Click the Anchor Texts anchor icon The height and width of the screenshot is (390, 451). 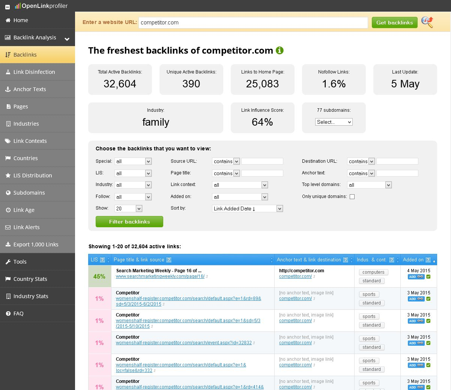[x=8, y=89]
